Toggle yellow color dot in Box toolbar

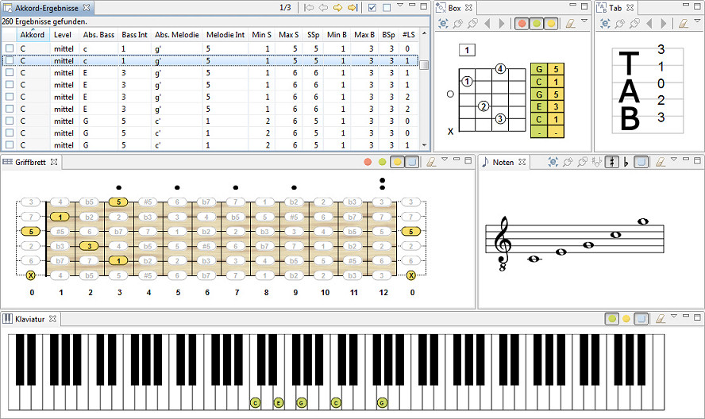point(551,23)
